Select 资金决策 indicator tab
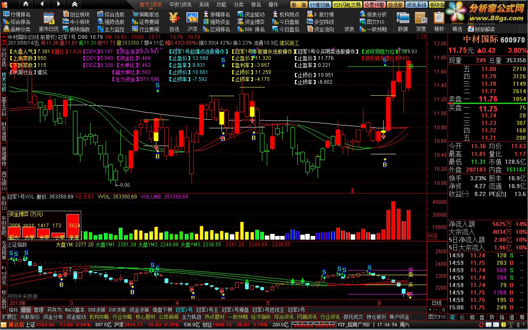Screen dimensions: 528x330 click(139, 310)
